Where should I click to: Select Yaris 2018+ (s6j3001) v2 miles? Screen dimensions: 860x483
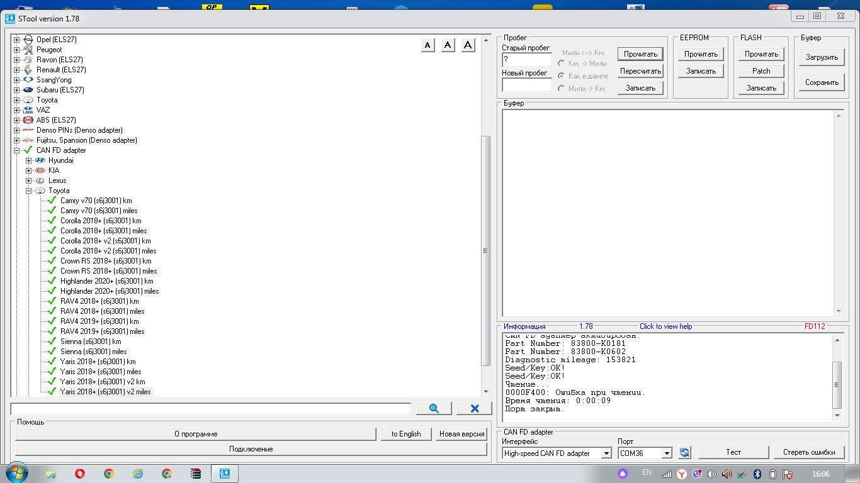(x=105, y=392)
